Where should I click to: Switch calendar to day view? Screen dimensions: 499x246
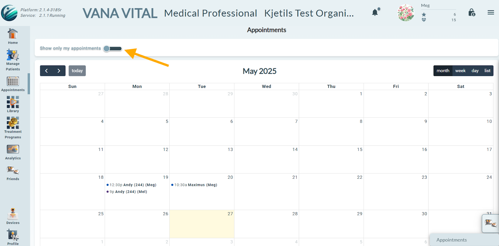coord(475,71)
